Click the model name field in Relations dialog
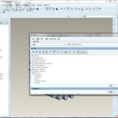118x118 pixels. click(x=94, y=44)
